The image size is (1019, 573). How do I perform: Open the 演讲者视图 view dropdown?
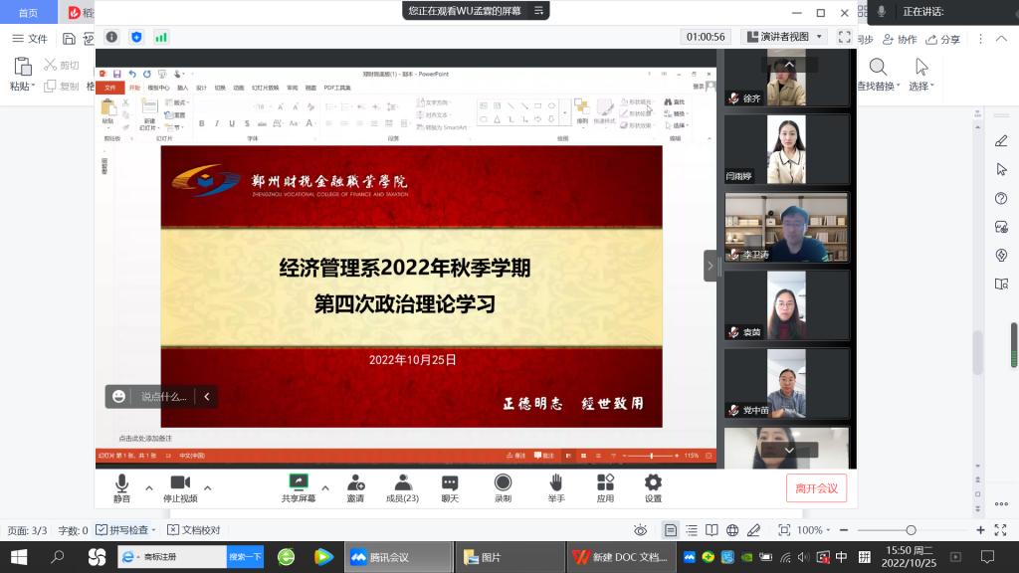[x=785, y=37]
